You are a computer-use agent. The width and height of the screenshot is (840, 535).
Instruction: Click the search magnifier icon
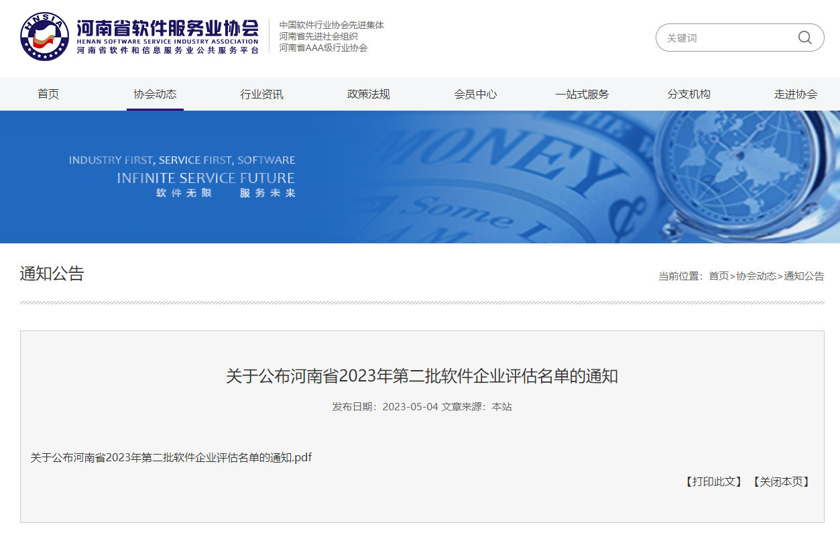pyautogui.click(x=804, y=38)
